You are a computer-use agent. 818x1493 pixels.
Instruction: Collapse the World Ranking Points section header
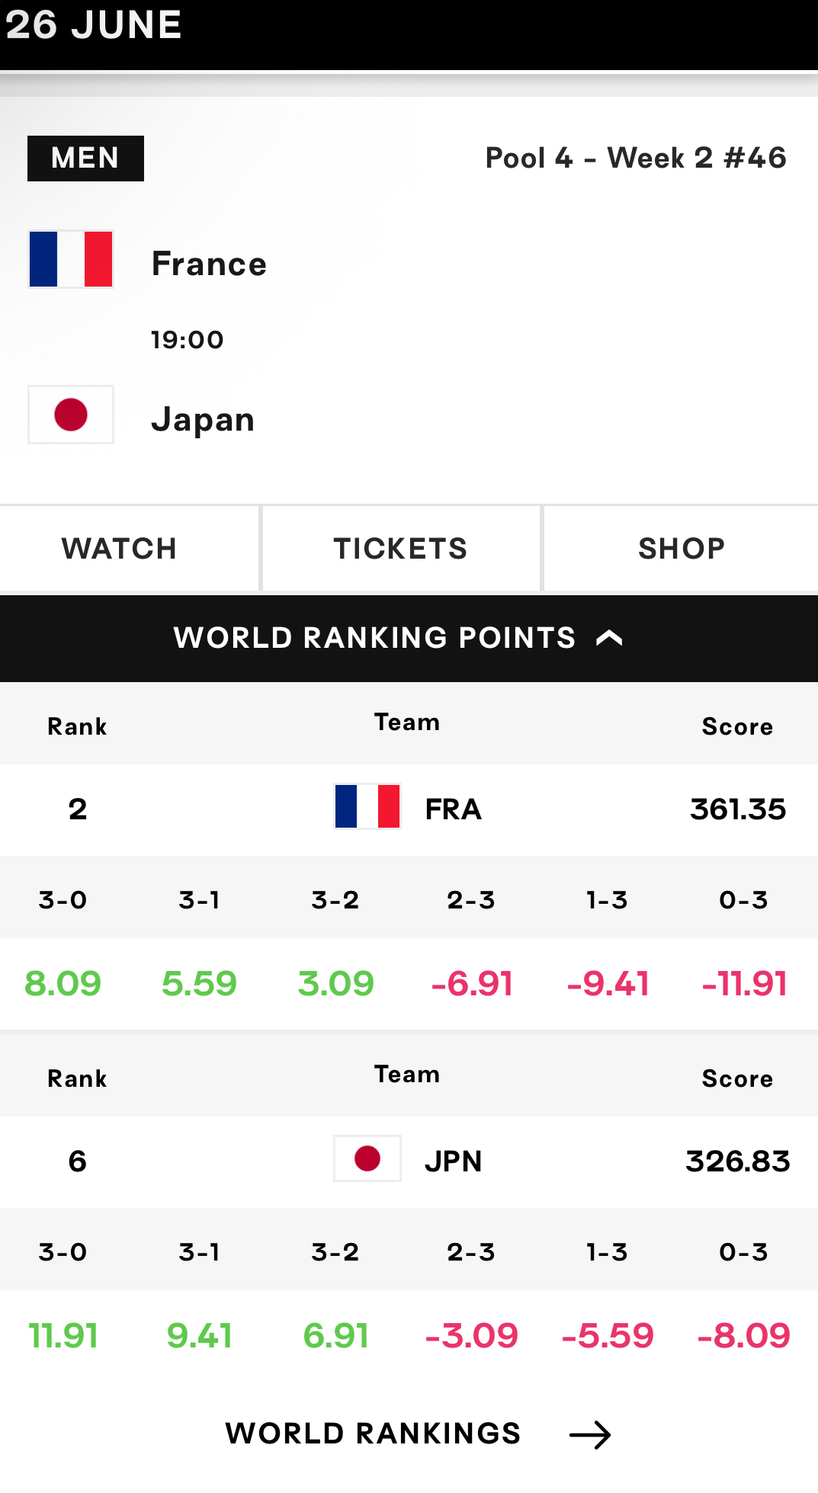point(409,639)
